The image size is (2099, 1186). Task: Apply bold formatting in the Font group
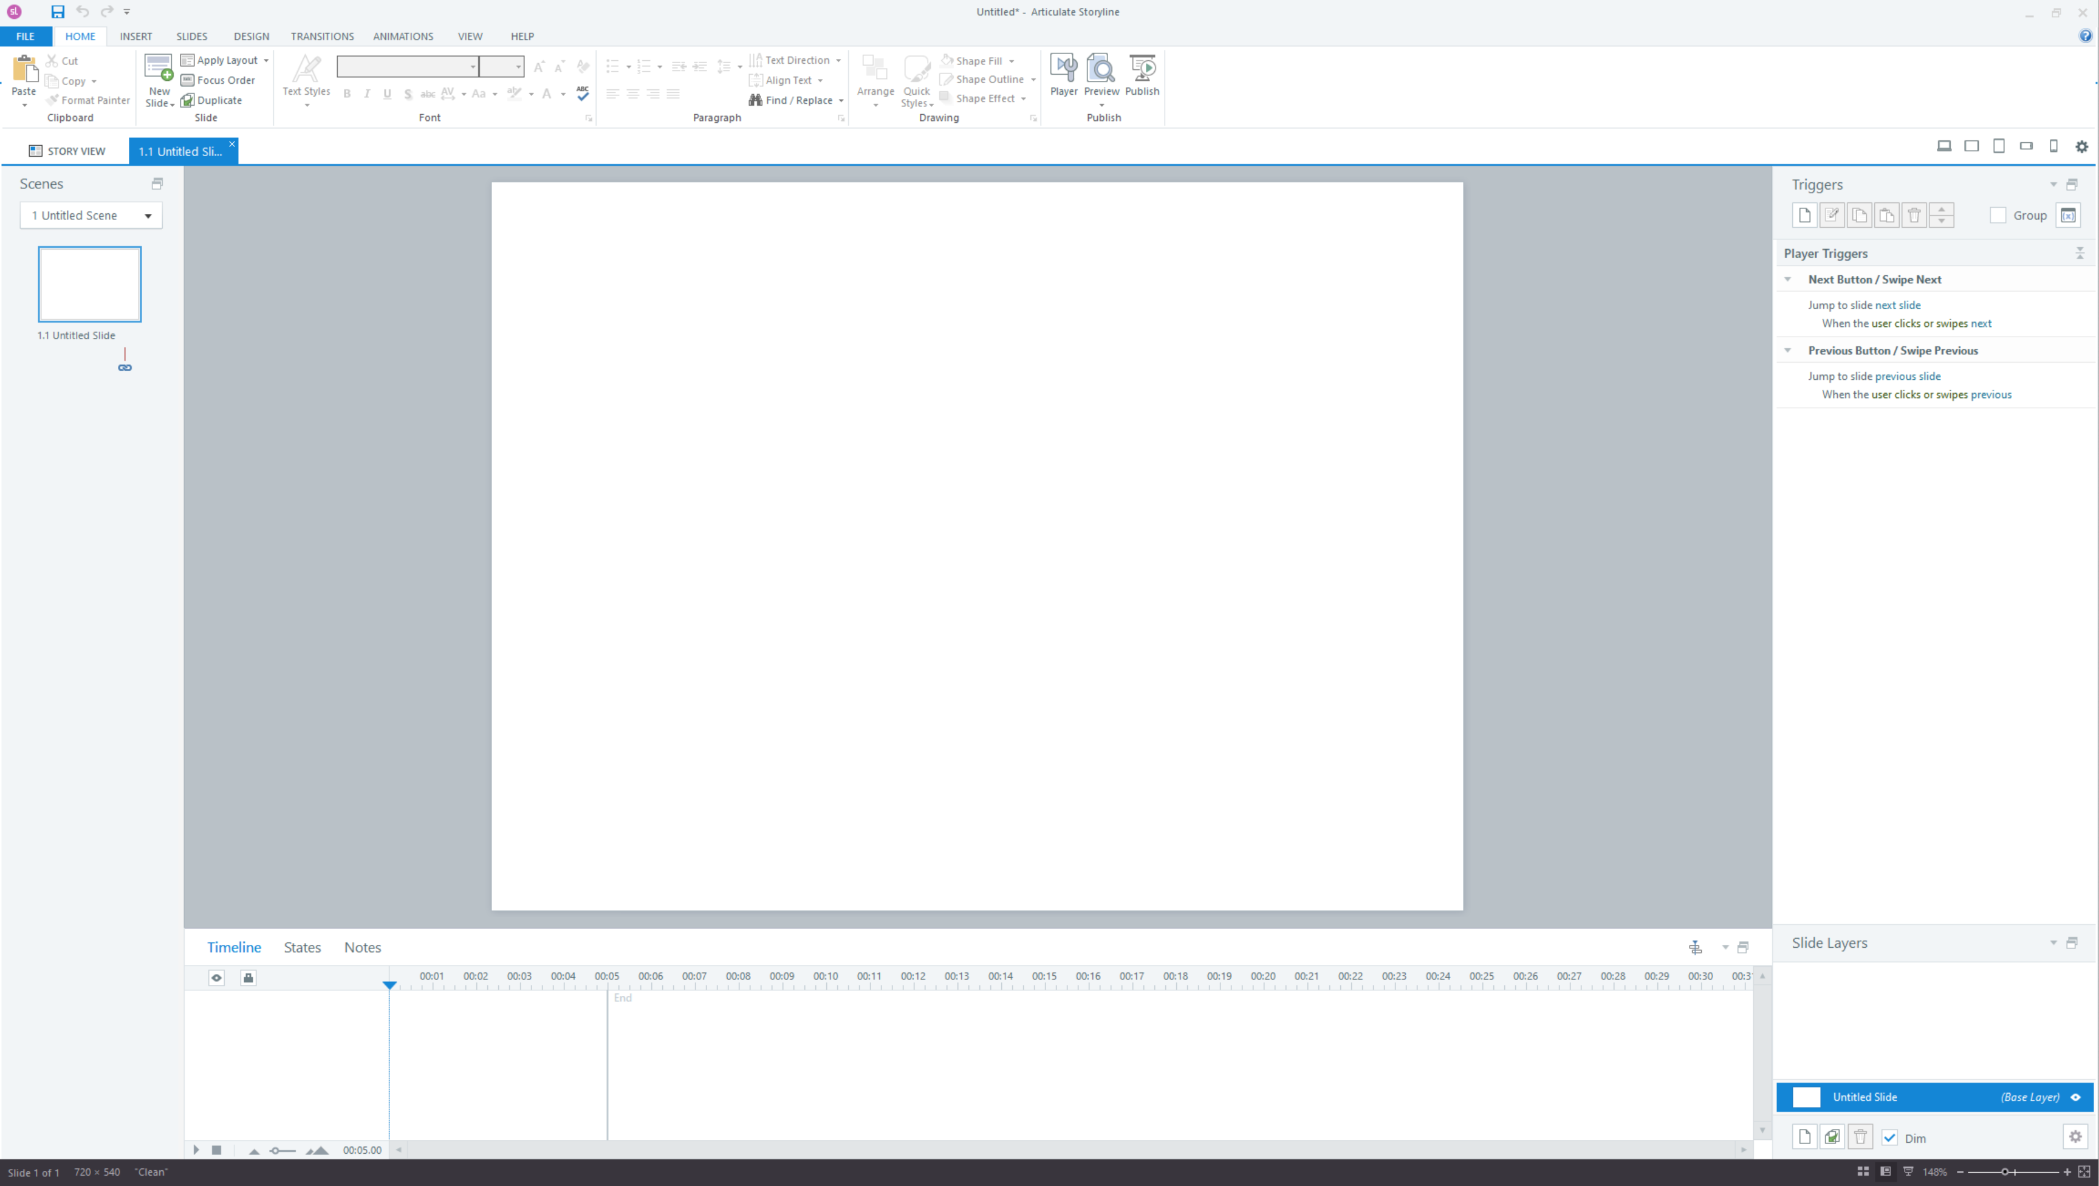(346, 94)
